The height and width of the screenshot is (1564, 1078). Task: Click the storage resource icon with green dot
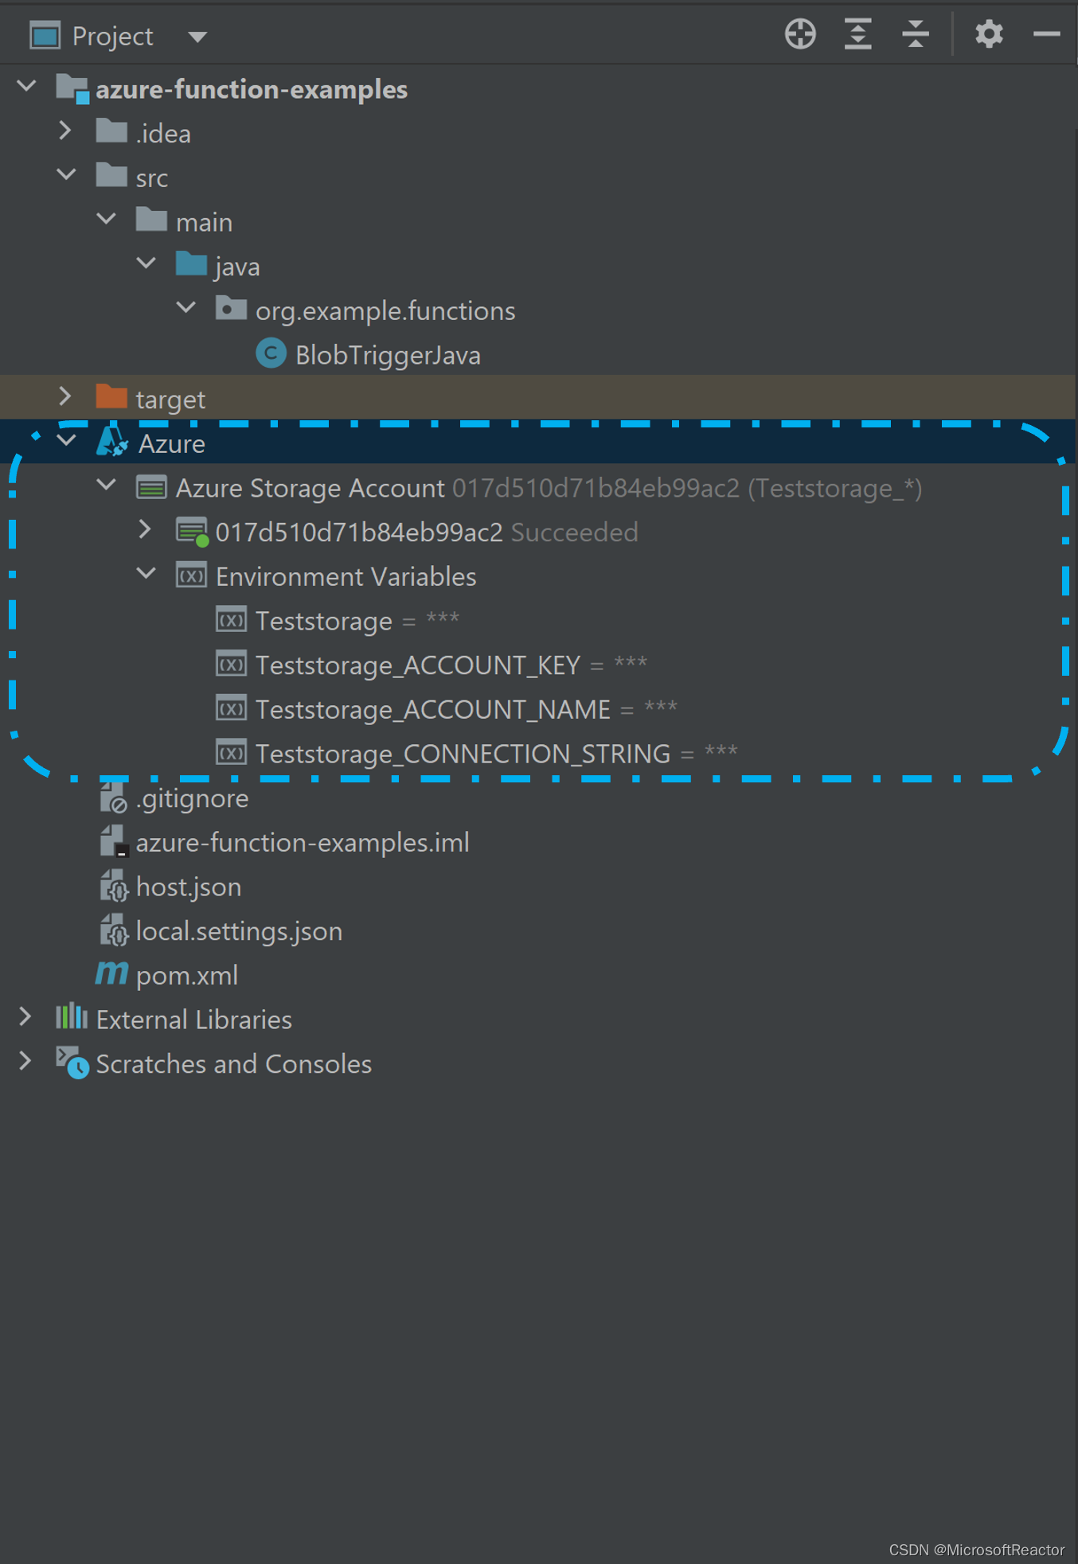(192, 532)
